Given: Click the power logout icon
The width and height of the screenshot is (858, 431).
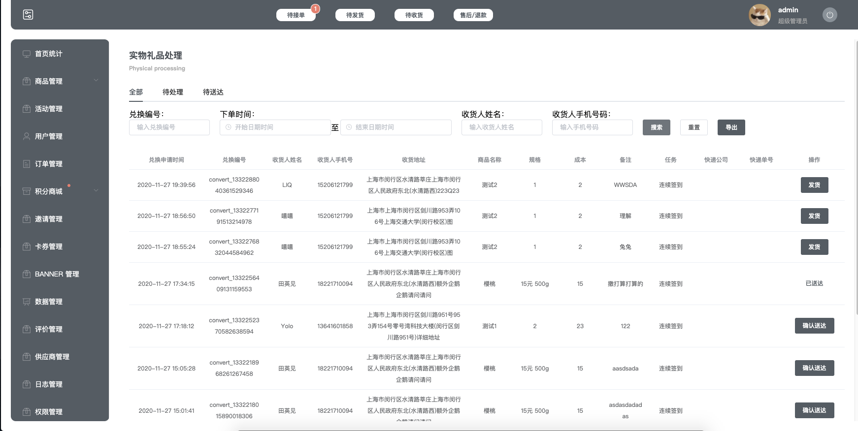Looking at the screenshot, I should pos(830,15).
